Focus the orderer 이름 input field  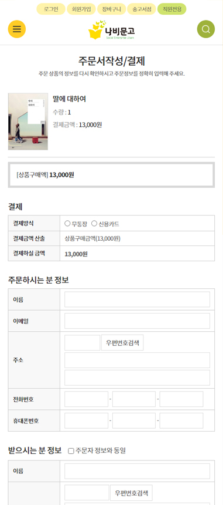click(137, 299)
